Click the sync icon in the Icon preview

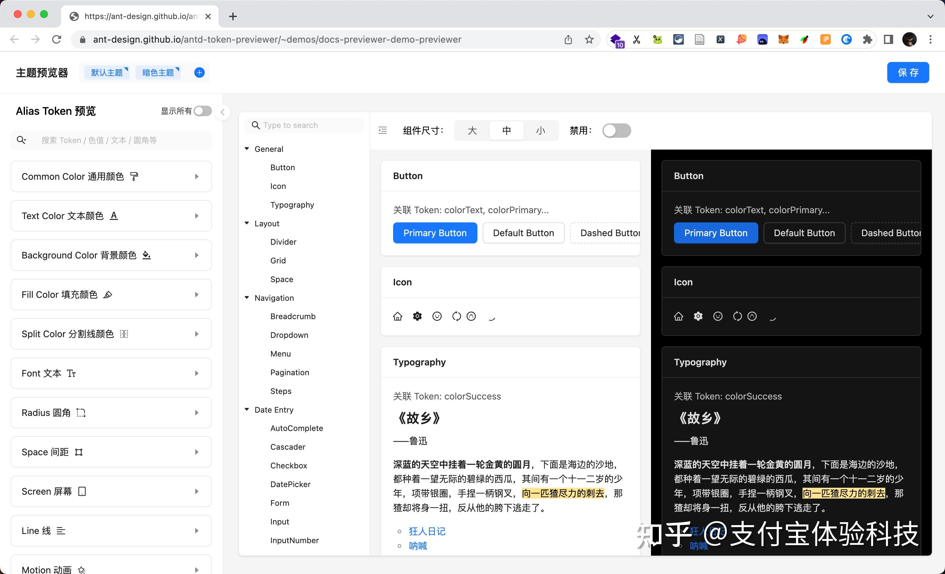[456, 316]
